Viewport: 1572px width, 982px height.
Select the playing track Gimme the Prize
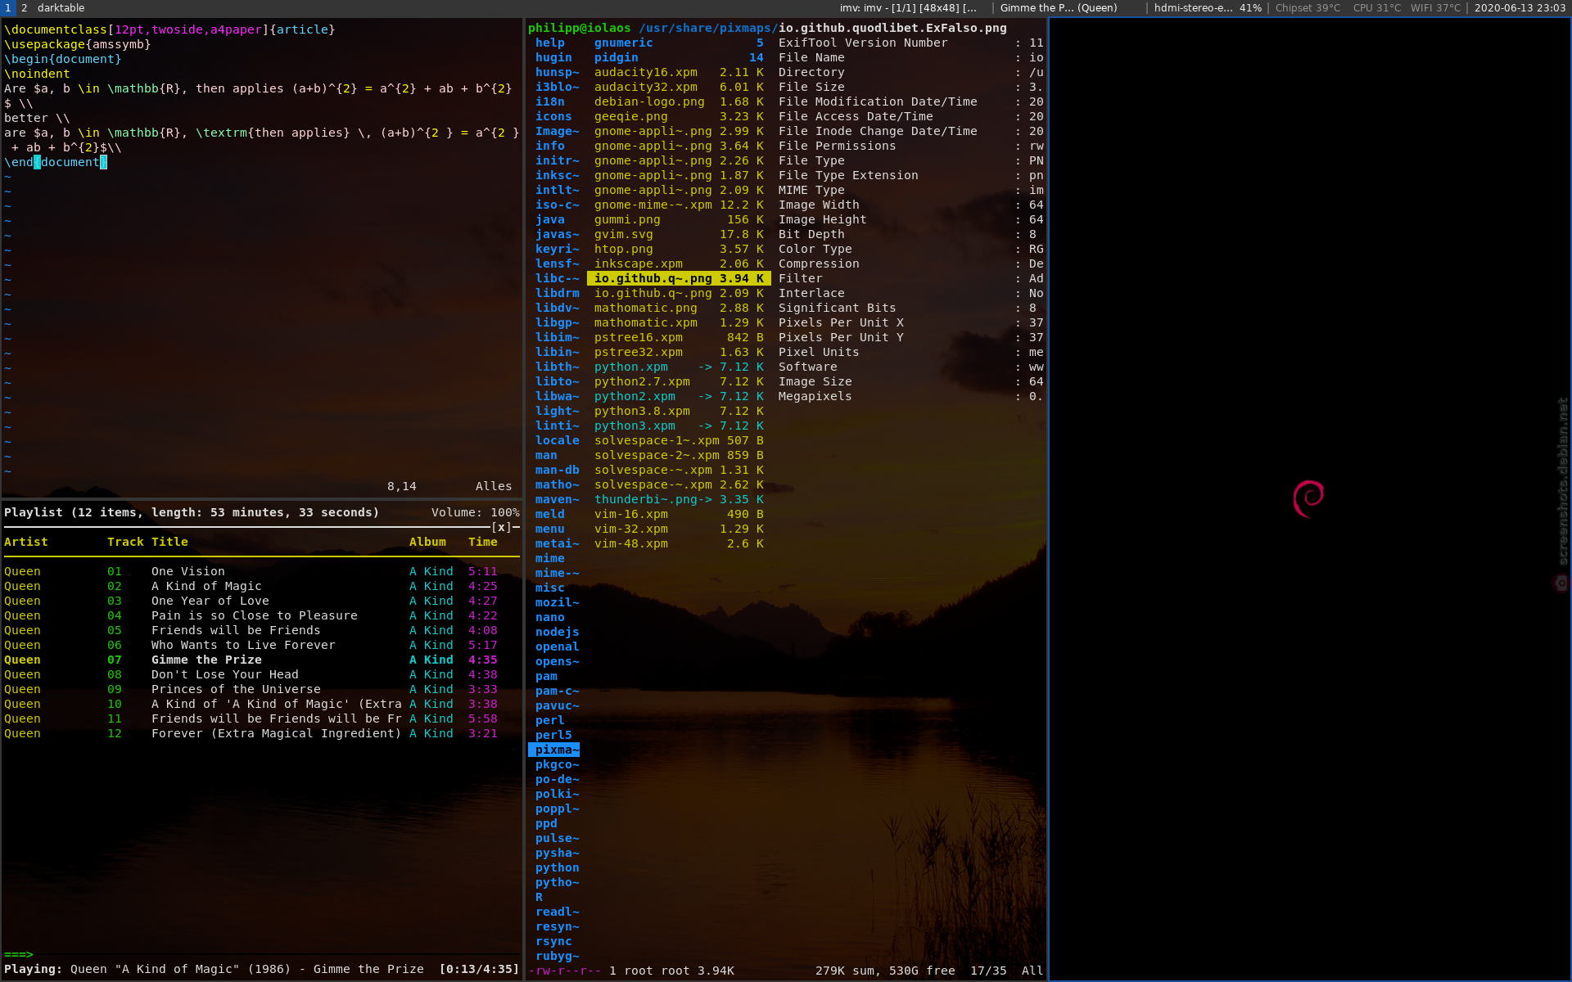pyautogui.click(x=261, y=660)
